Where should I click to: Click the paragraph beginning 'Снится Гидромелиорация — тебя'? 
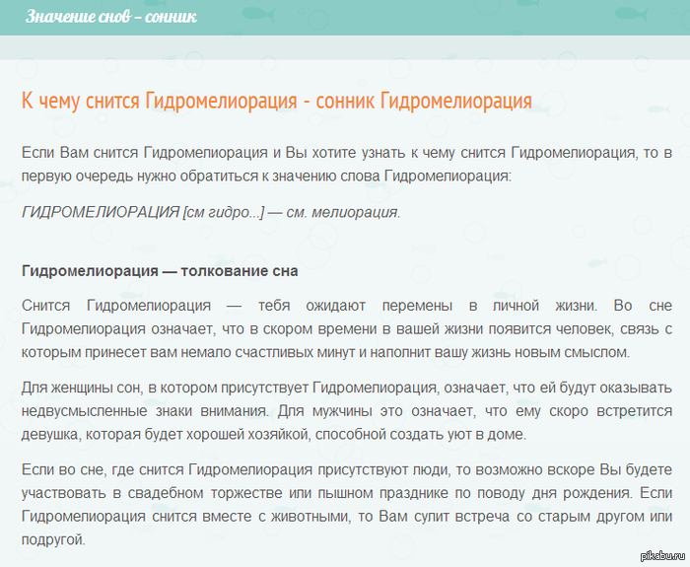click(x=345, y=329)
